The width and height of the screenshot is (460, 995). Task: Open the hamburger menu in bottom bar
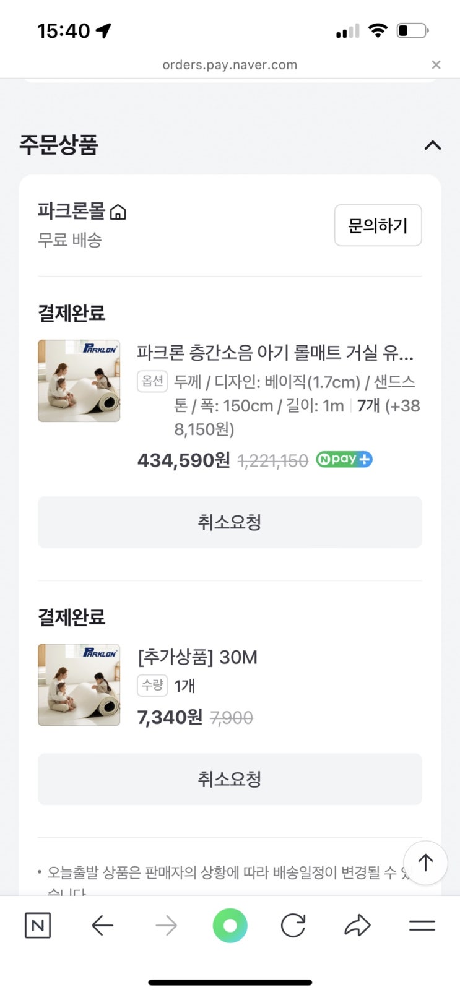pos(422,925)
